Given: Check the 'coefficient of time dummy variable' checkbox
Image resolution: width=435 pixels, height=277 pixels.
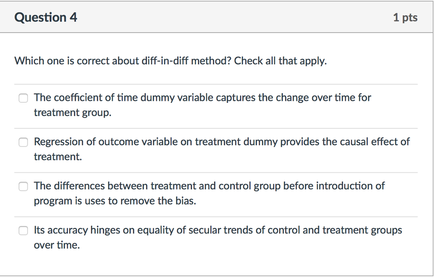Looking at the screenshot, I should coord(23,98).
